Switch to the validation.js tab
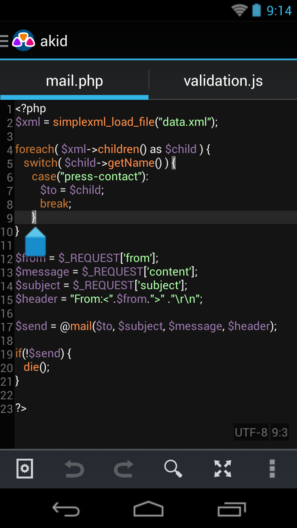The image size is (297, 528). click(x=223, y=80)
